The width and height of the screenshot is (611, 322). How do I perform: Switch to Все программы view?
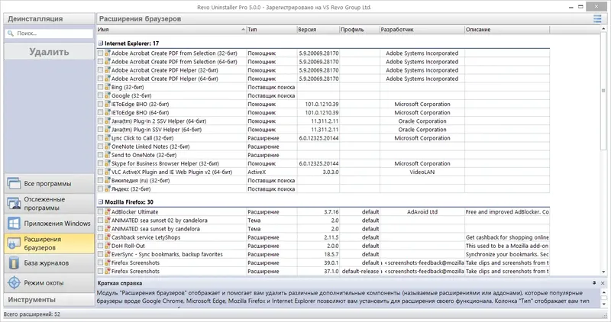point(49,183)
